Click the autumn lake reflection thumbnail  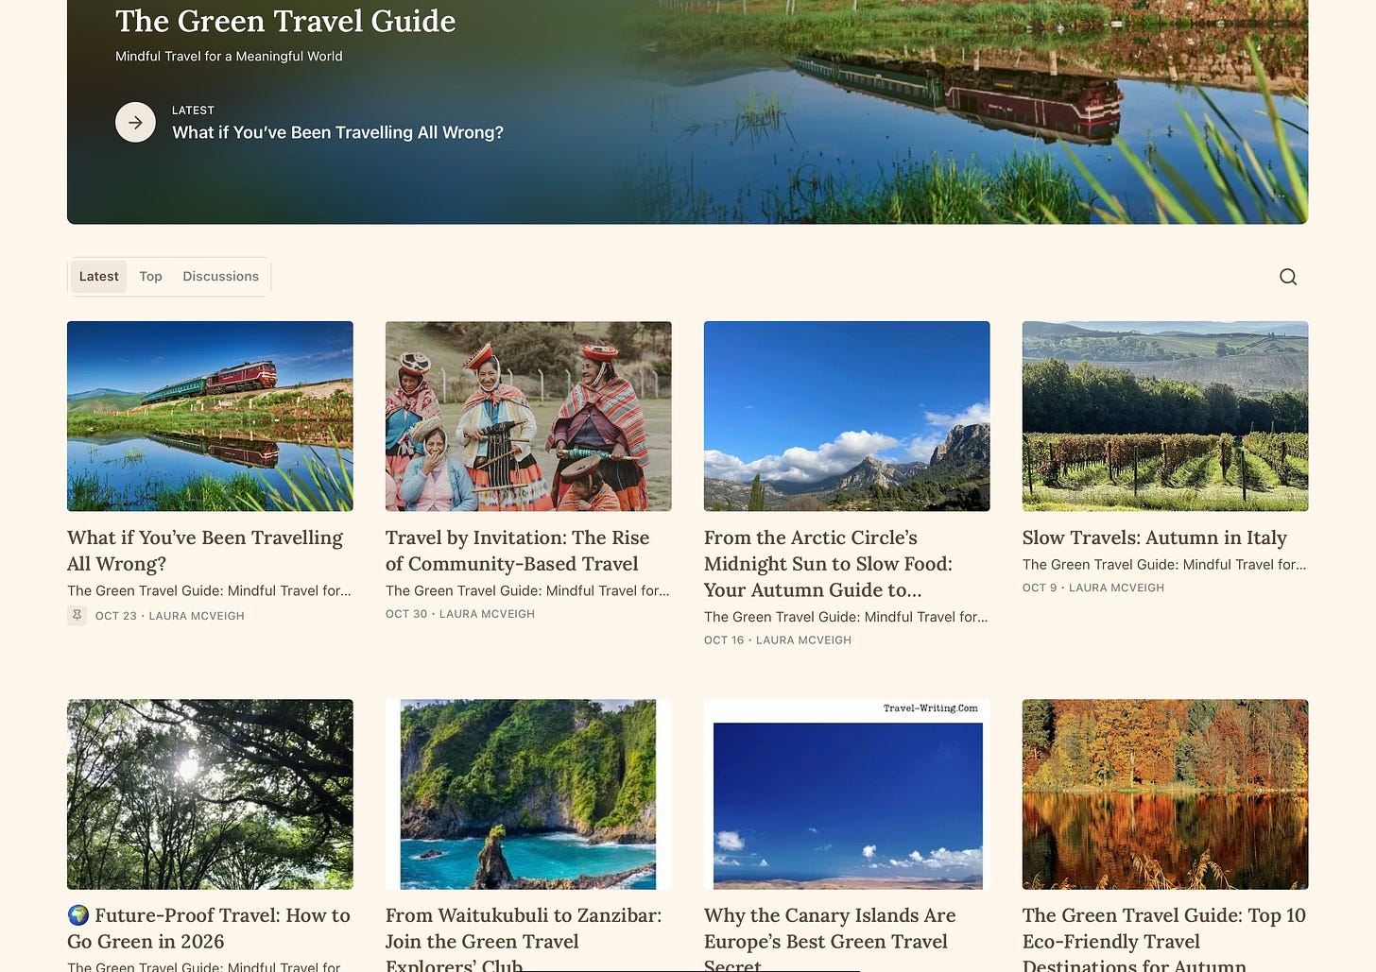(x=1165, y=794)
